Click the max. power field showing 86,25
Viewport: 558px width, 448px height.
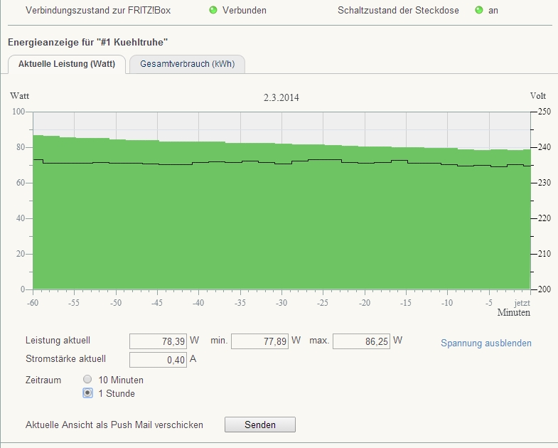pyautogui.click(x=361, y=342)
